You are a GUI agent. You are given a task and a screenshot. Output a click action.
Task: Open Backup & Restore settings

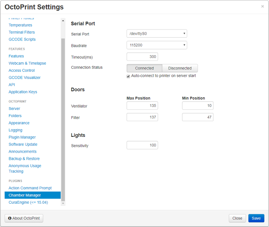[x=24, y=159]
